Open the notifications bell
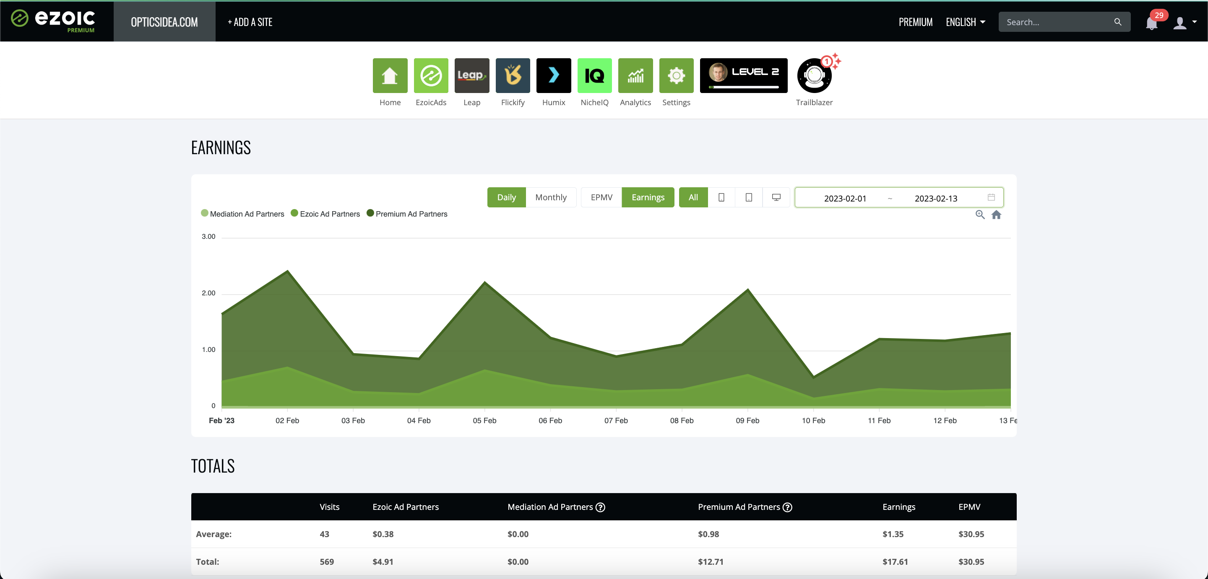 tap(1151, 23)
